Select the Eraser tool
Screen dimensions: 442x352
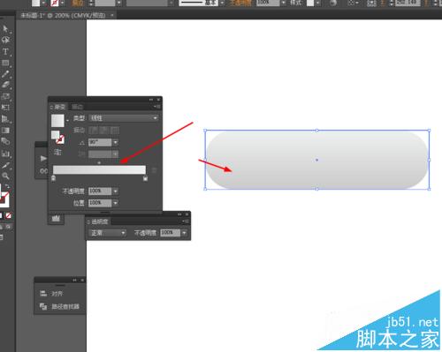click(5, 85)
